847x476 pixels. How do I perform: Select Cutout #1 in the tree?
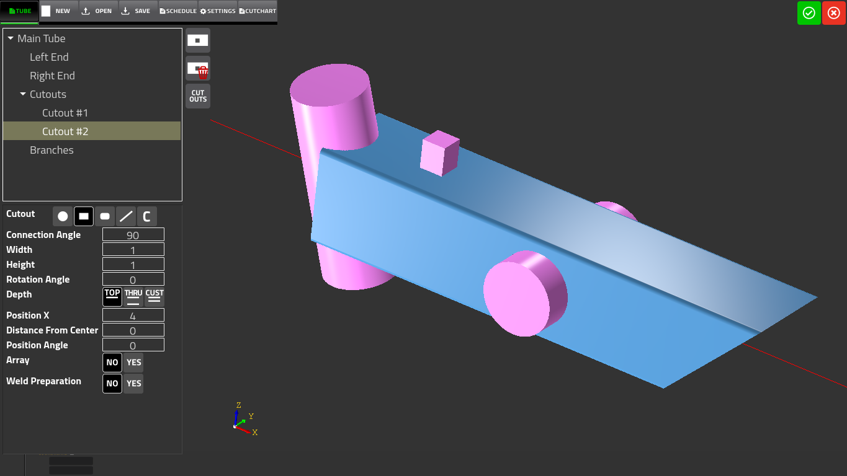pos(65,113)
